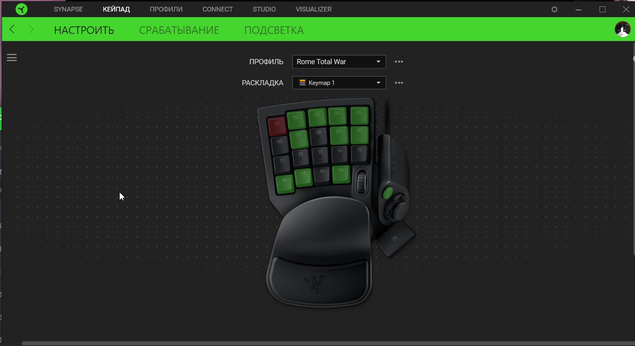This screenshot has width=635, height=346.
Task: Select the НАСТРОИТЬ subtab
Action: coord(84,30)
